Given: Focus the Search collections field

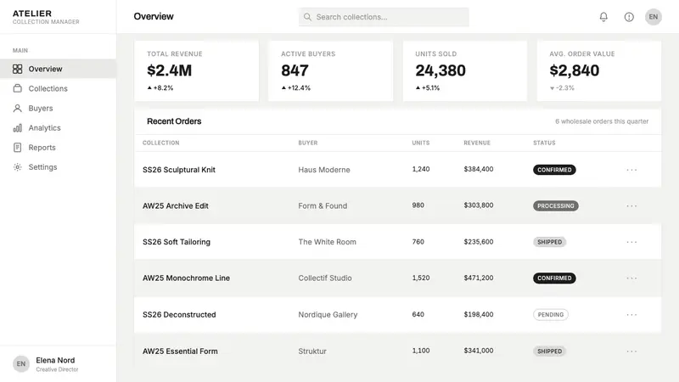Looking at the screenshot, I should click(384, 17).
